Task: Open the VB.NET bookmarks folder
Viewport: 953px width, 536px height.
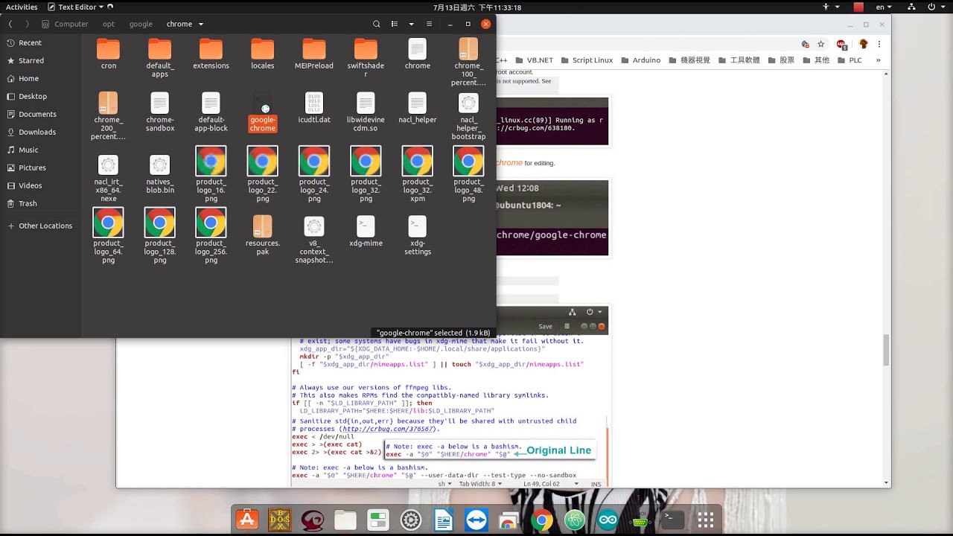Action: coord(534,60)
